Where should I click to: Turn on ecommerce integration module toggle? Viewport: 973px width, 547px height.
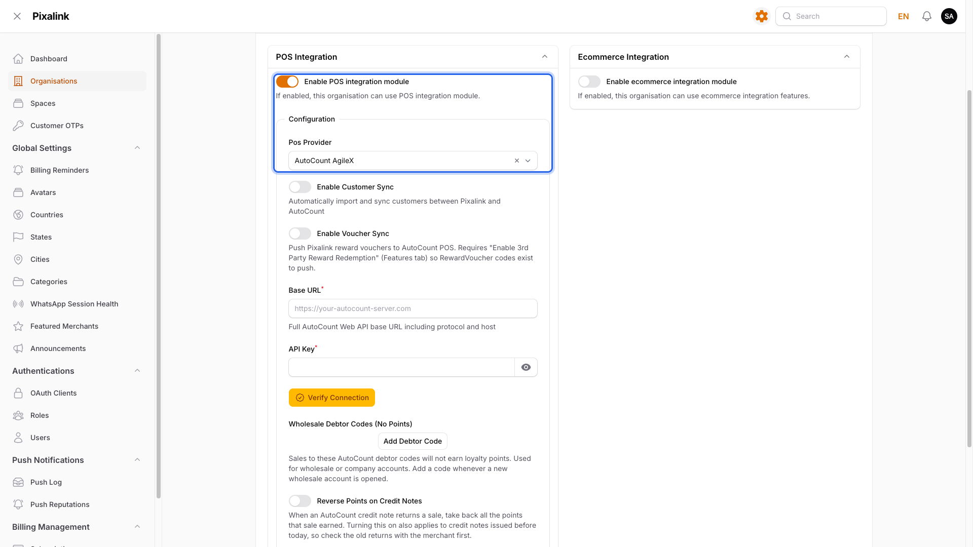[x=589, y=82]
